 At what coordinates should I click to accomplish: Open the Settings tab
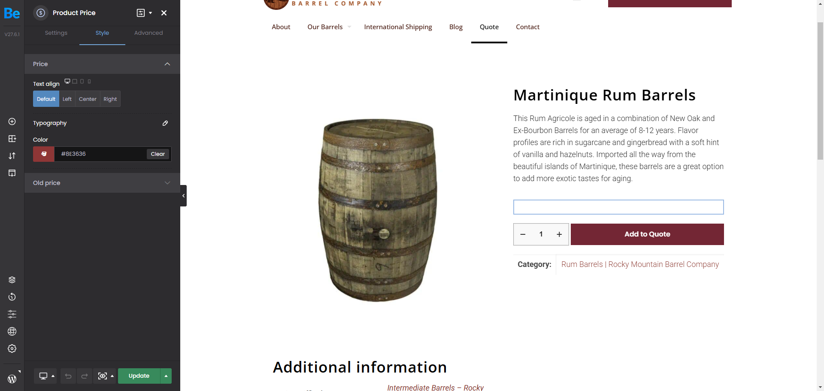point(56,33)
